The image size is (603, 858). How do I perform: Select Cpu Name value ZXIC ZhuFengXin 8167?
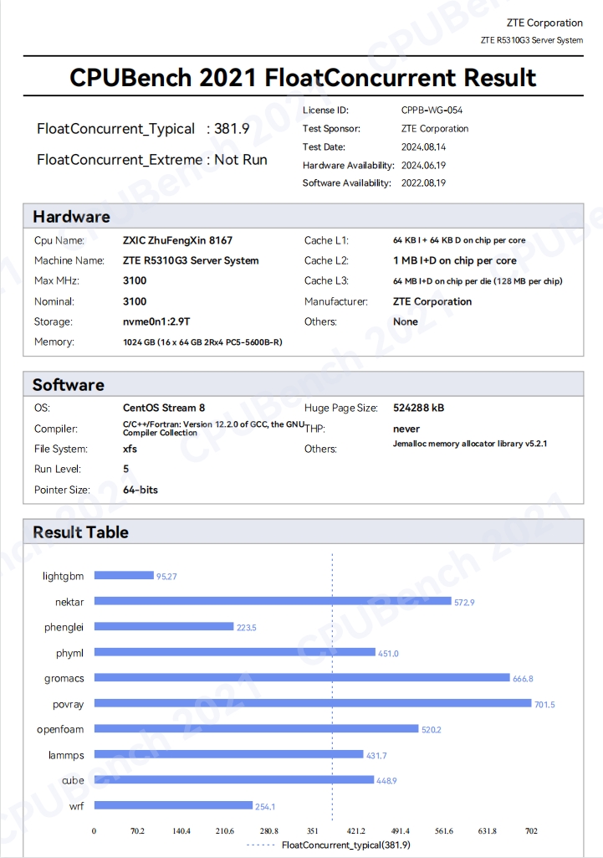[x=177, y=240]
